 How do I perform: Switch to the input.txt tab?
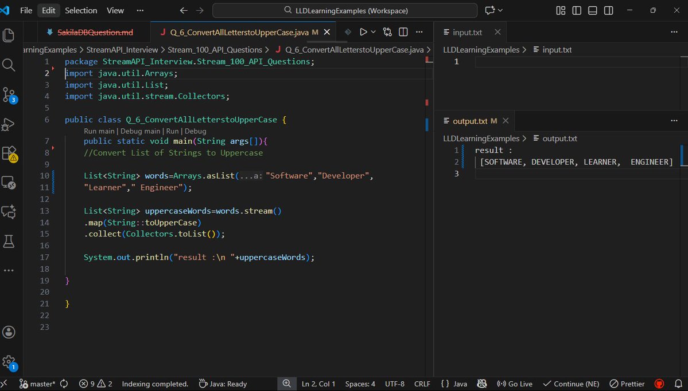click(468, 31)
